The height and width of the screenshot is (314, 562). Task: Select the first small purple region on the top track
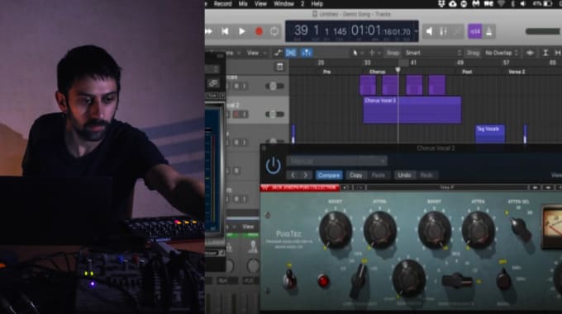[x=368, y=85]
